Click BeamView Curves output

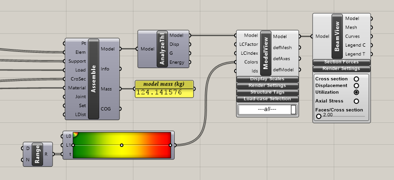pyautogui.click(x=352, y=36)
